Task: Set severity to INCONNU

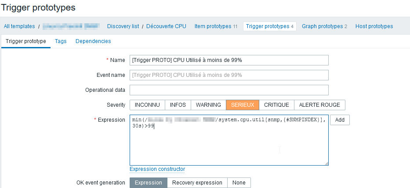Action: pyautogui.click(x=147, y=105)
